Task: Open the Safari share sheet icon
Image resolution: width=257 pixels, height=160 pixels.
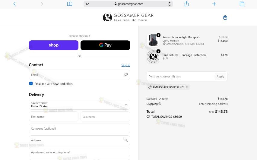Action: (186, 4)
